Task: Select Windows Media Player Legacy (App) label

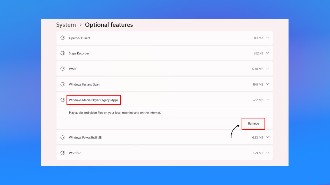Action: coord(93,100)
